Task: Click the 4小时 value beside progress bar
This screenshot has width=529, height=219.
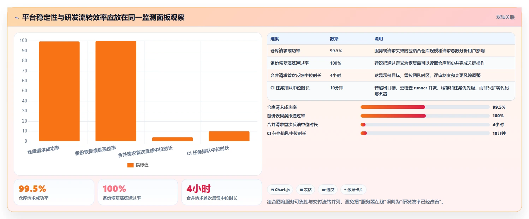Action: click(498, 124)
